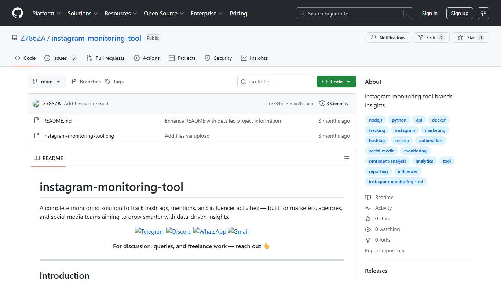
Task: Click Z786ZA's avatar in the commit row
Action: (36, 103)
